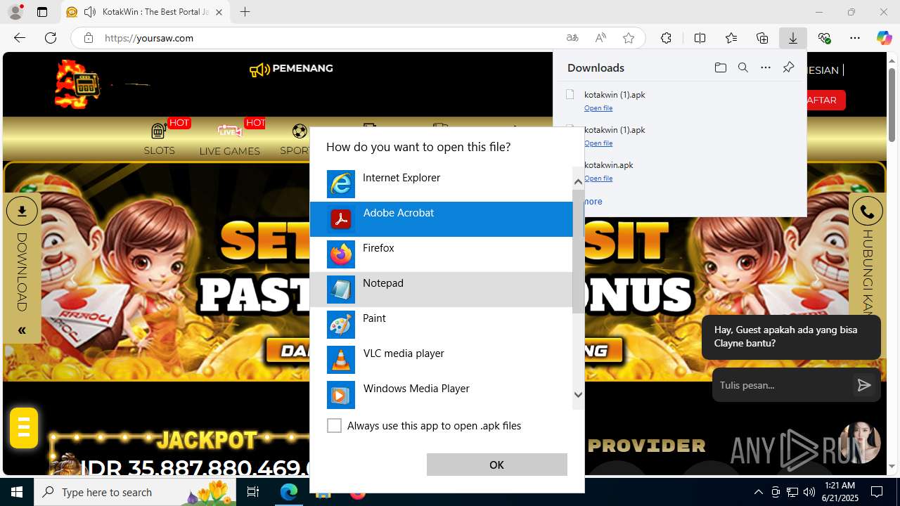Select Paint in the app list
Viewport: 900px width, 506px height.
[x=441, y=325]
